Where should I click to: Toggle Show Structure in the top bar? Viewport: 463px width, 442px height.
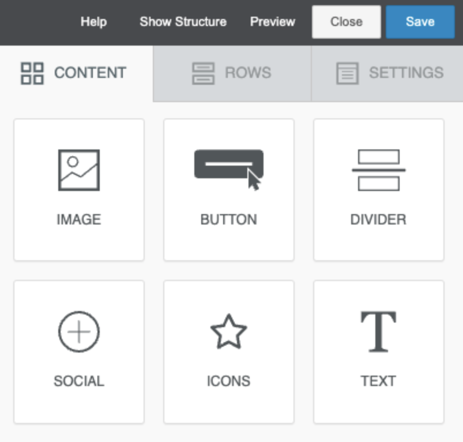coord(183,22)
